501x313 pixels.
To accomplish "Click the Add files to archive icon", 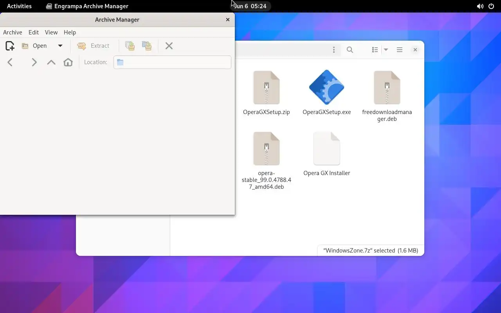I will [x=130, y=46].
